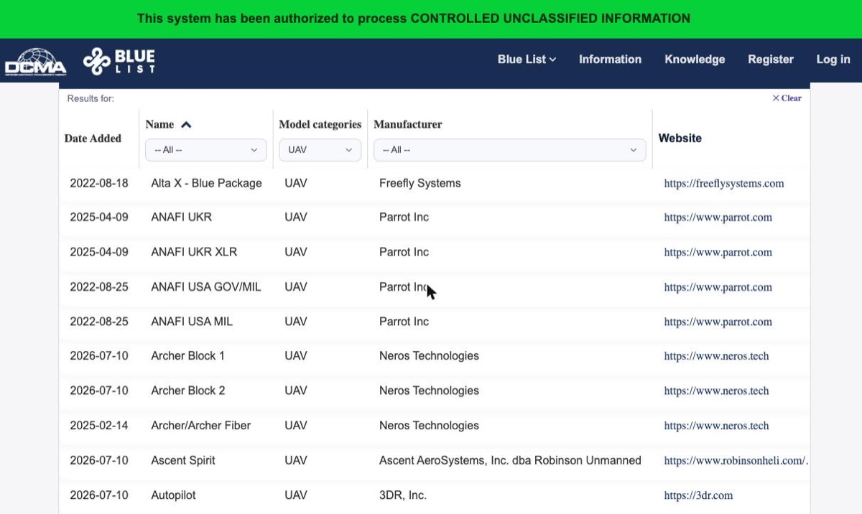
Task: Click the Date Added column header
Action: coord(93,139)
